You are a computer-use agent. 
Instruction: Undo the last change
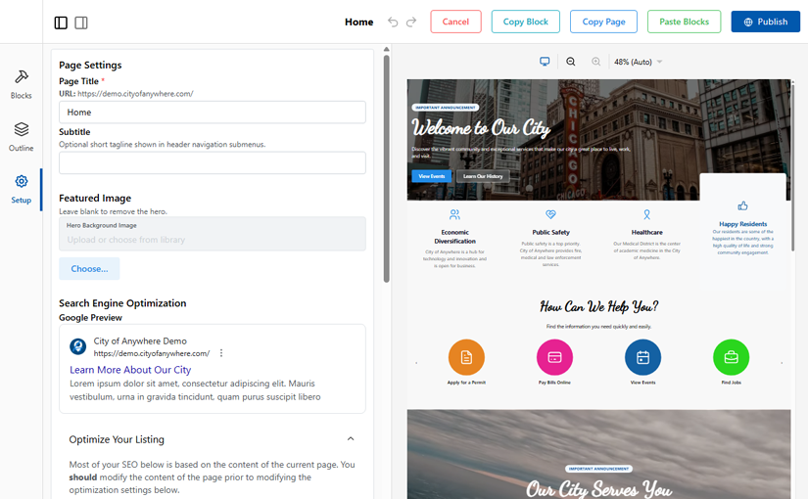393,23
